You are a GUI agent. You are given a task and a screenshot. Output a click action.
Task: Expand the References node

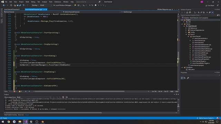click(186, 28)
